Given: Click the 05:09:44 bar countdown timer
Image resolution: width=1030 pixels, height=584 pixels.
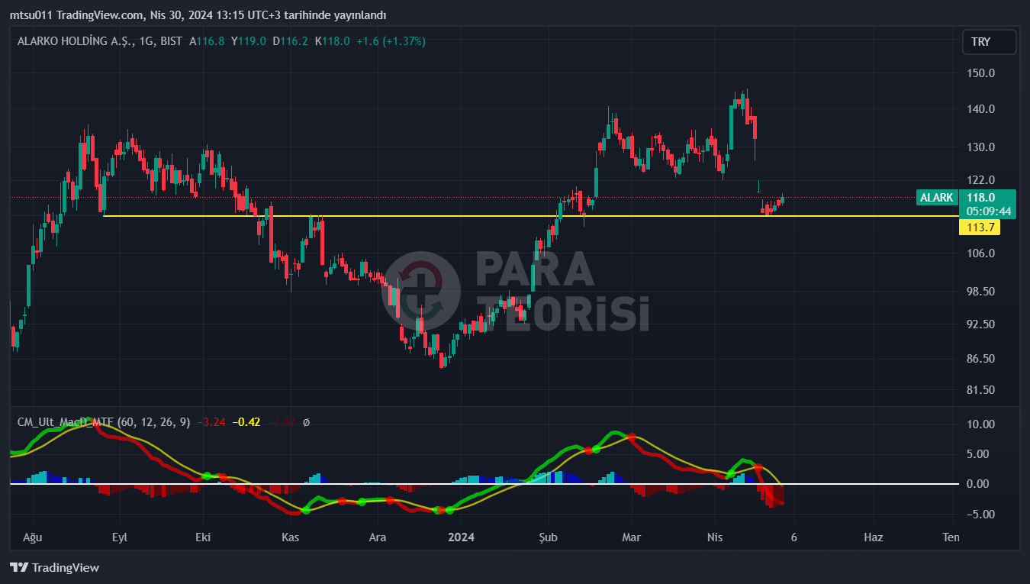Looking at the screenshot, I should click(988, 211).
